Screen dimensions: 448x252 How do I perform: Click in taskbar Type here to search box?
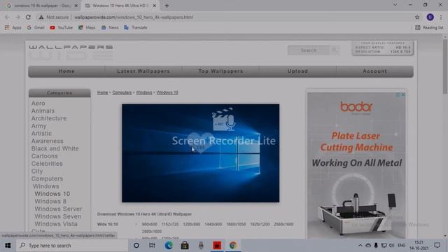coord(72,246)
